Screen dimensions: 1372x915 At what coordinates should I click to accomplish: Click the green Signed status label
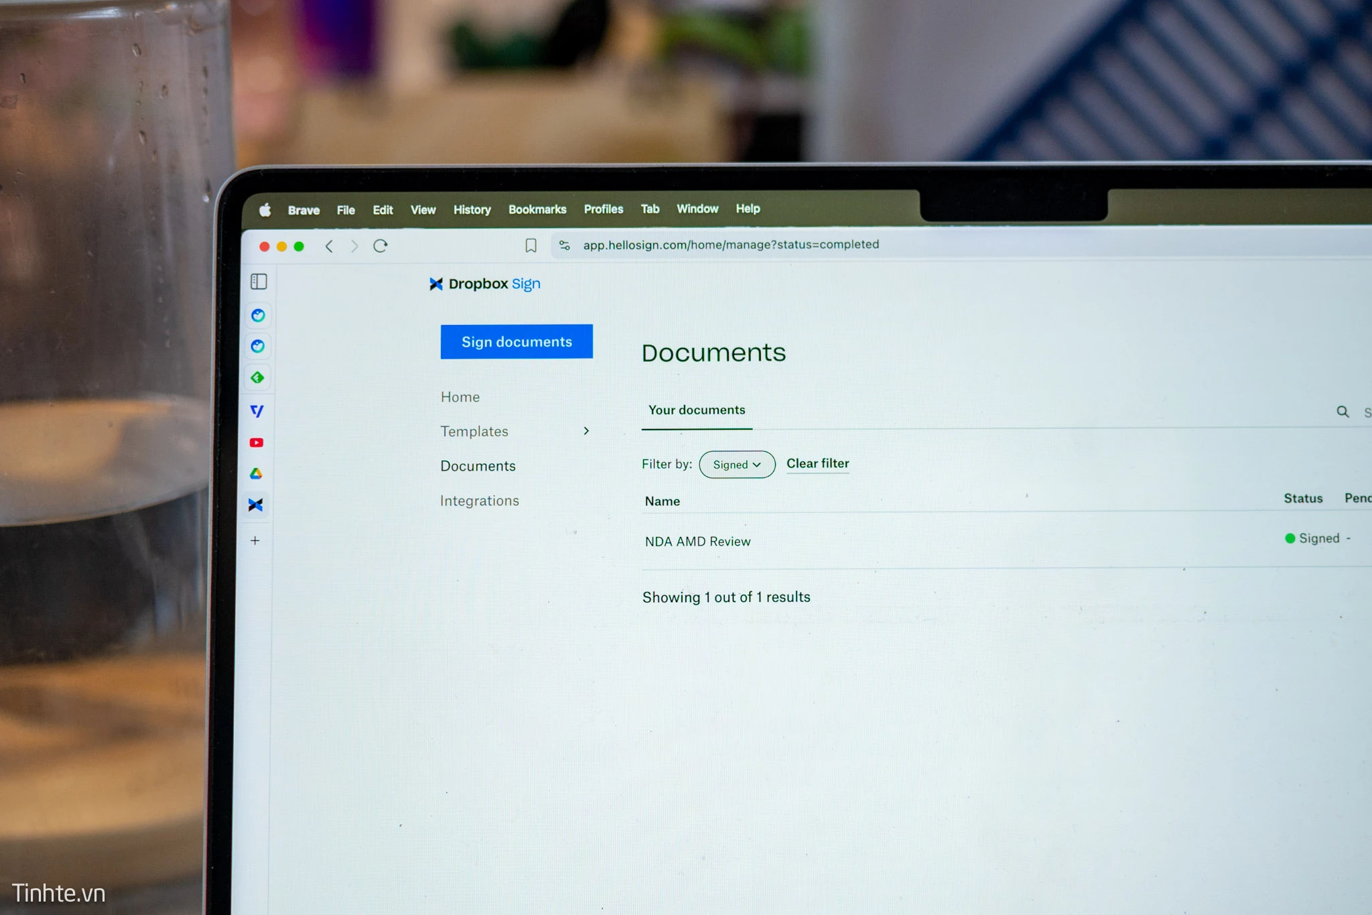click(1312, 538)
